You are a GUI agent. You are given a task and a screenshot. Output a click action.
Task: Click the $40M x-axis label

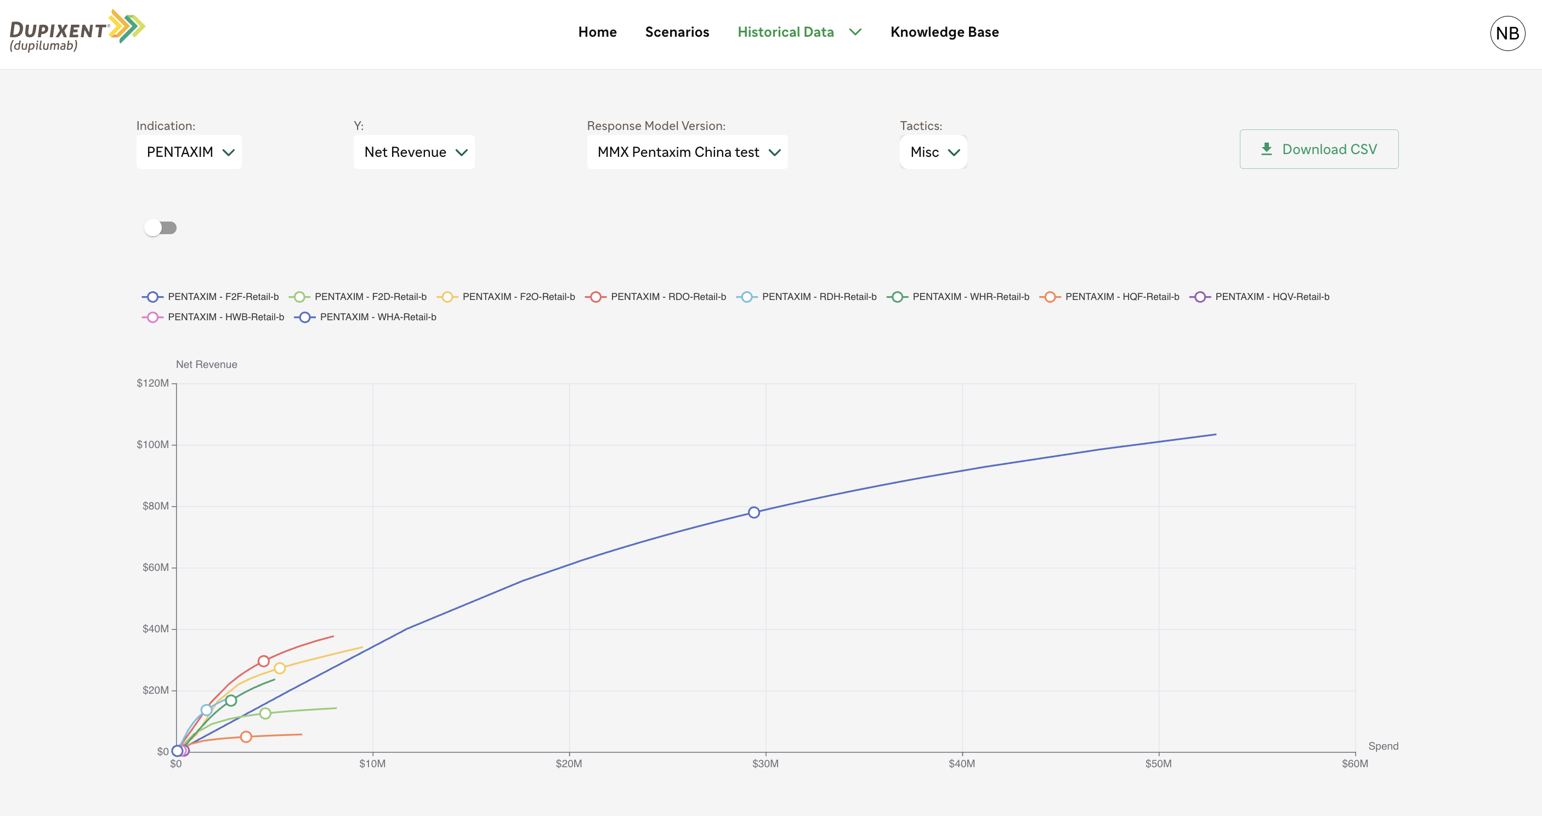pyautogui.click(x=961, y=764)
